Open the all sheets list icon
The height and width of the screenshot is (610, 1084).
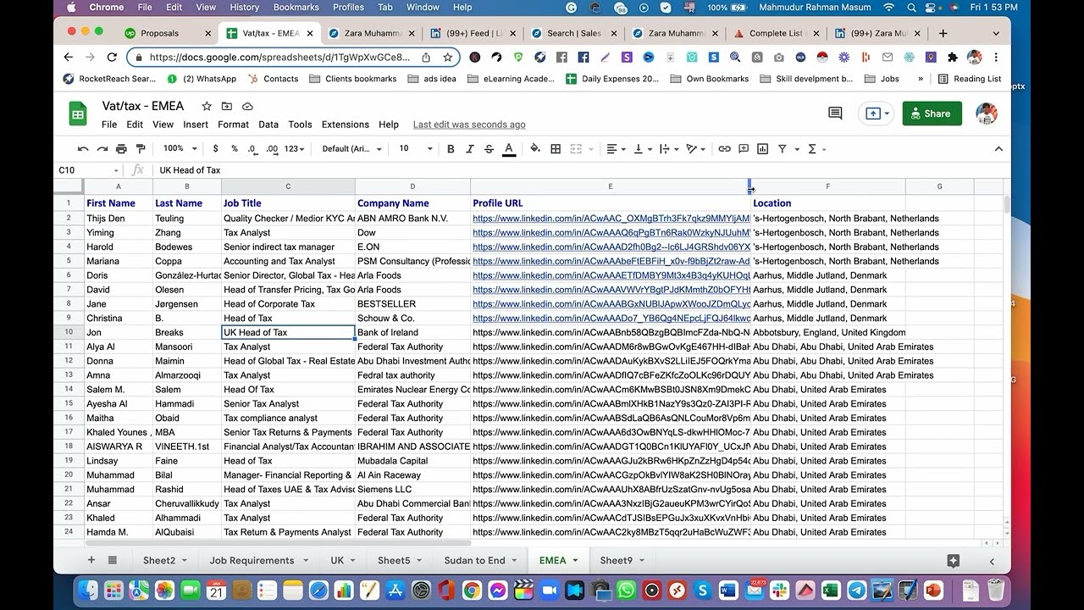pyautogui.click(x=113, y=560)
